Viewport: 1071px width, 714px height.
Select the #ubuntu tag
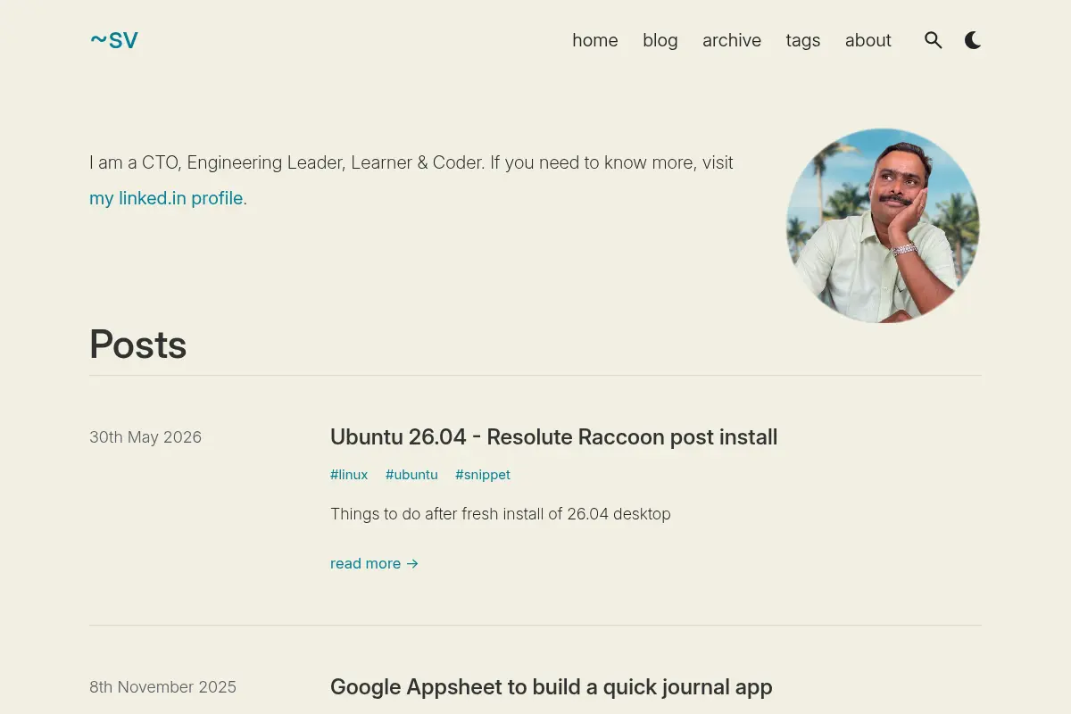pyautogui.click(x=411, y=475)
